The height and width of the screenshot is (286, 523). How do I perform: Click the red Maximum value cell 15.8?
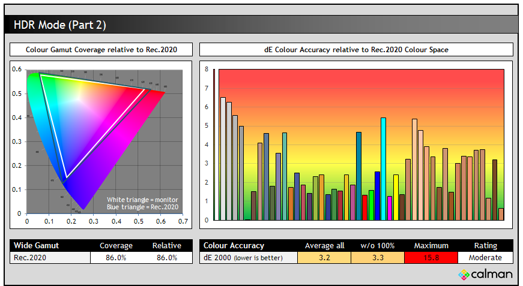(431, 257)
